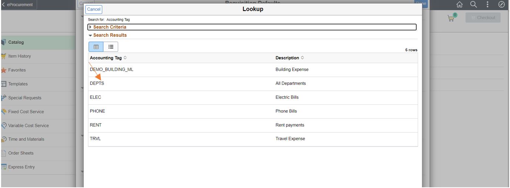
Task: Sort by Description column
Action: coord(290,58)
